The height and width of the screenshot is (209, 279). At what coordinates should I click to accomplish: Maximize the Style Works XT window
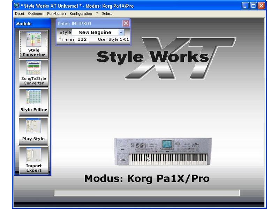pyautogui.click(x=254, y=6)
